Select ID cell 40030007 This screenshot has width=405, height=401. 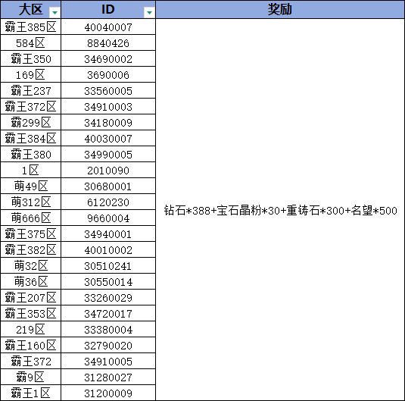coord(108,138)
